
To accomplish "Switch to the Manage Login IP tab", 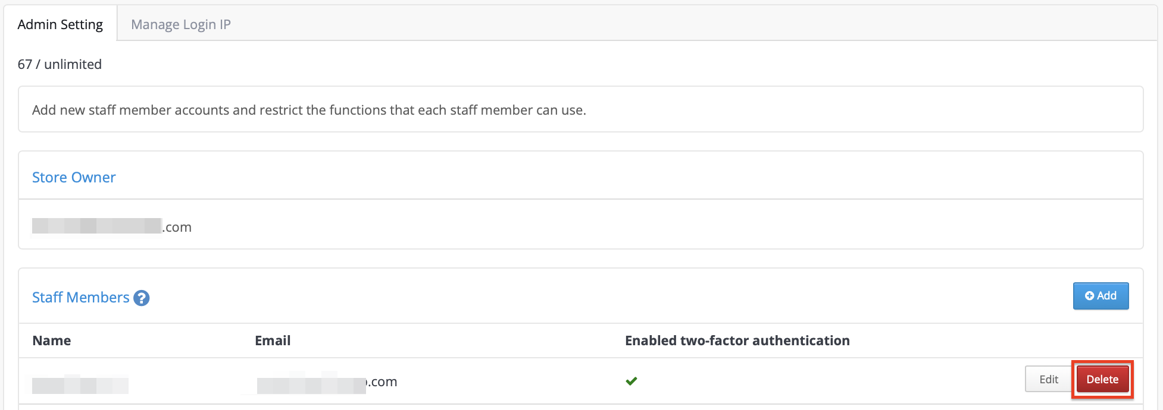I will (x=181, y=24).
